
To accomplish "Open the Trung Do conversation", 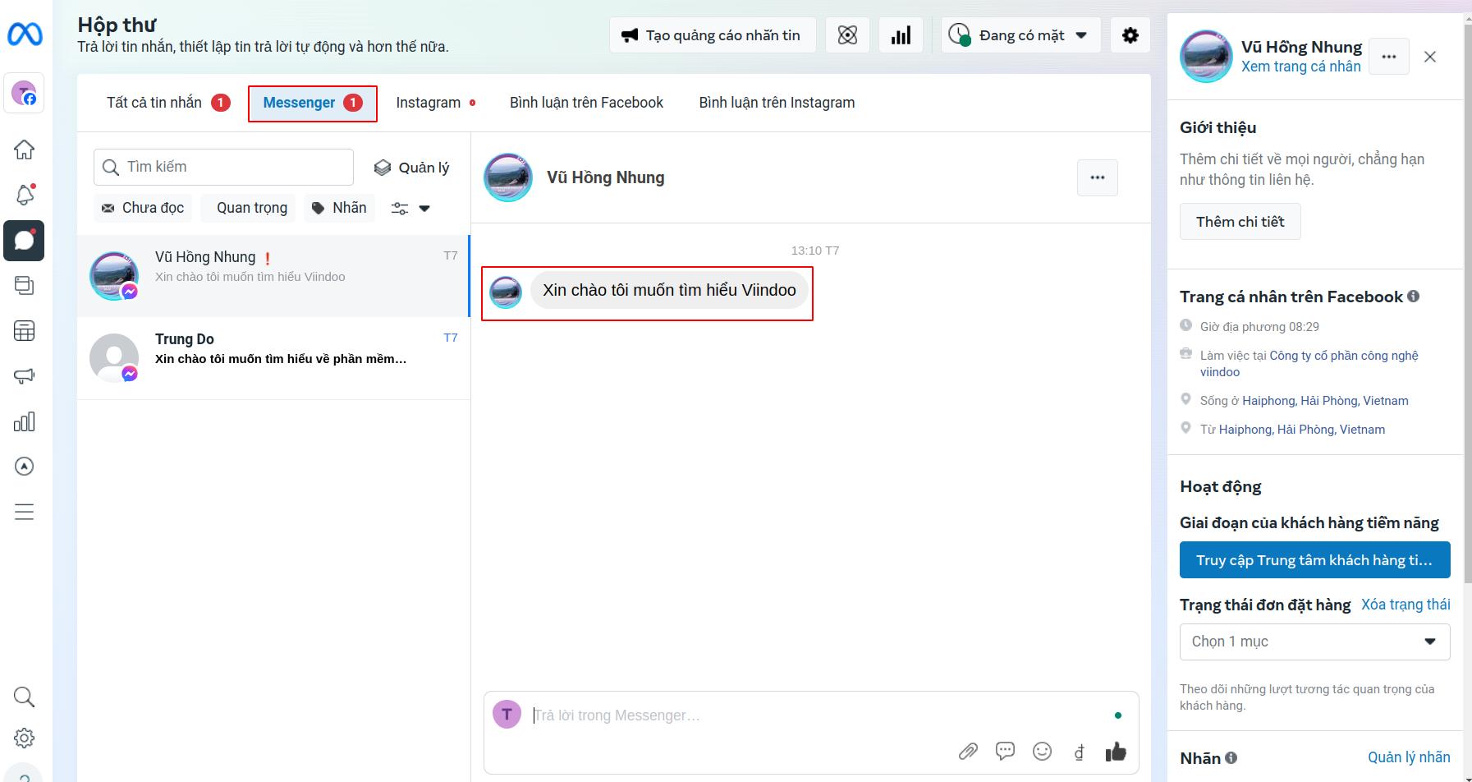I will click(x=273, y=358).
